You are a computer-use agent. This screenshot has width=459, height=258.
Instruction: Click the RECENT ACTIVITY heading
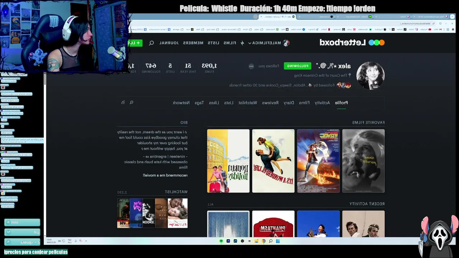click(x=367, y=204)
